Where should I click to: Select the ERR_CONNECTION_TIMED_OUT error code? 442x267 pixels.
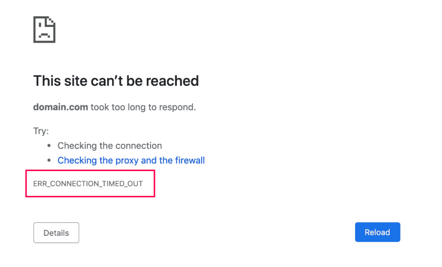[x=88, y=183]
